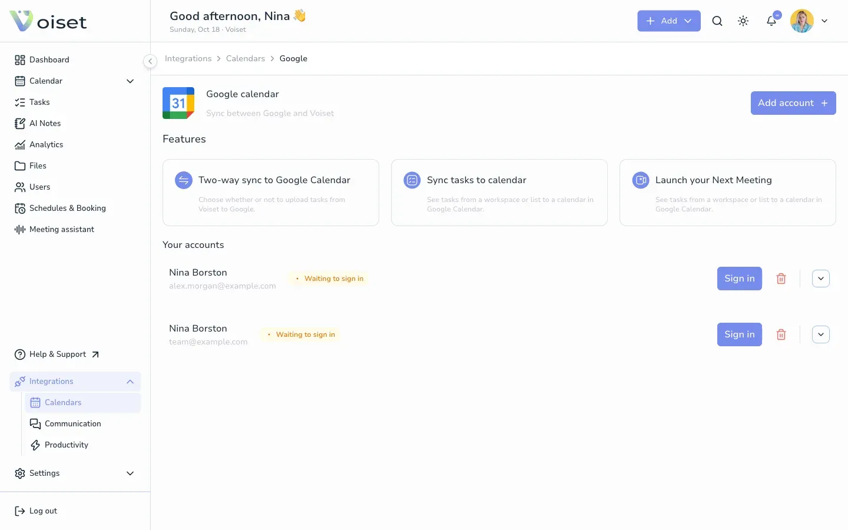The height and width of the screenshot is (530, 848).
Task: Collapse the sidebar with the arrow handle
Action: point(150,61)
